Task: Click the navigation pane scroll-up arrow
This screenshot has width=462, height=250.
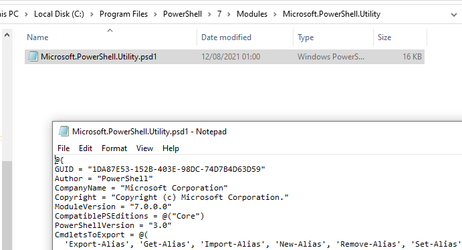Action: click(x=7, y=35)
